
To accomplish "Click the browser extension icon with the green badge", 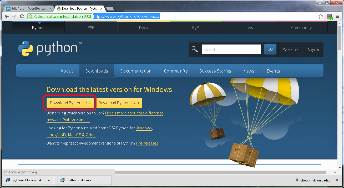I will pyautogui.click(x=330, y=17).
